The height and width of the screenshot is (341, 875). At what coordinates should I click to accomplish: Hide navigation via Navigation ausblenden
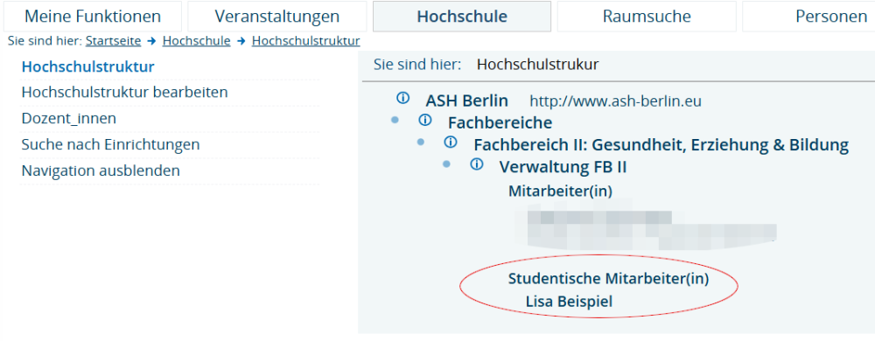(101, 170)
